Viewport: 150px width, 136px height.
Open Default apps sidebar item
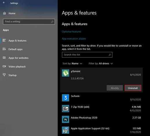15,49
